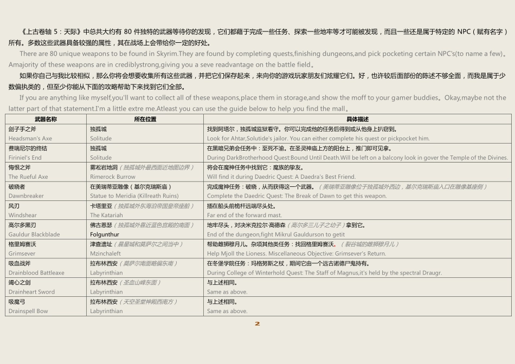
Task: Click the Chinese name 格里姆赛沃
Action: [22, 244]
